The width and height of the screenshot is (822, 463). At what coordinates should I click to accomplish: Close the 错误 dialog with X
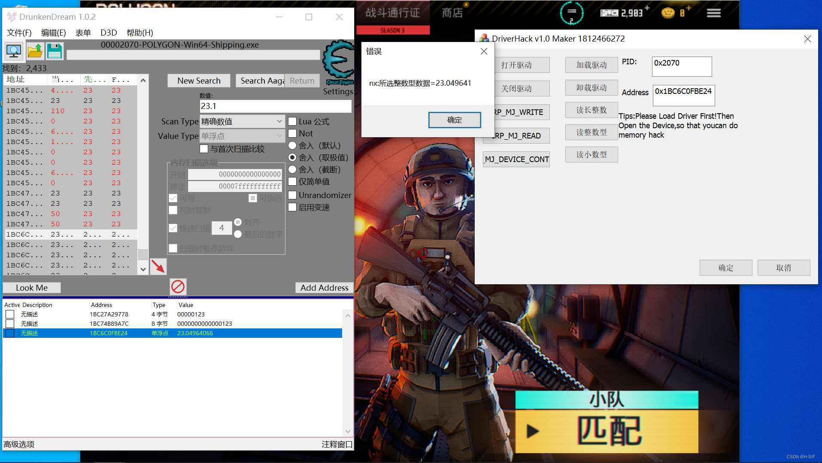[x=484, y=51]
